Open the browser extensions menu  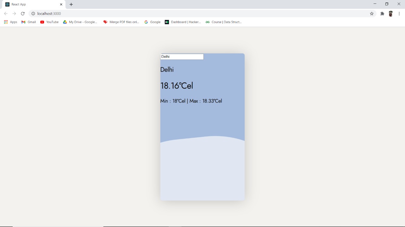point(382,14)
